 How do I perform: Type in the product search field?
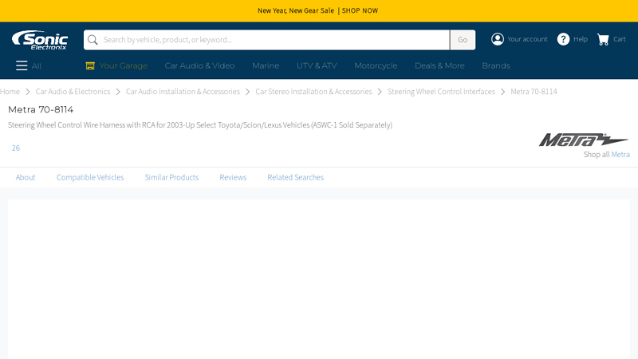pyautogui.click(x=271, y=40)
